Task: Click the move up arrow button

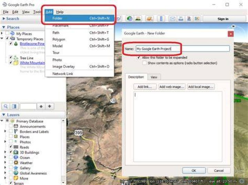Action: point(41,106)
